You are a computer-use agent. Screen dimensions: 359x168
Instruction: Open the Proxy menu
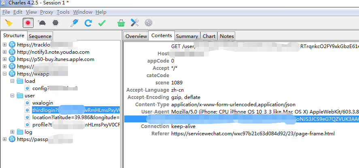click(47, 12)
